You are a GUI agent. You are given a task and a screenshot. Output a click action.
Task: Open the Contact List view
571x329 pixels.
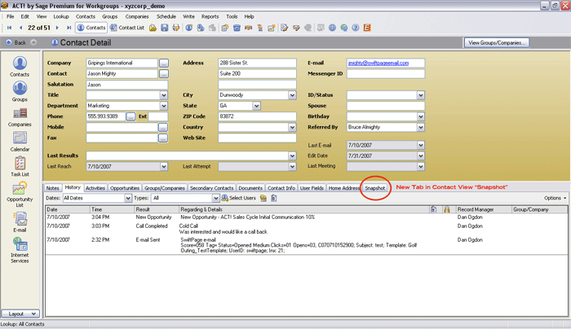pos(127,28)
